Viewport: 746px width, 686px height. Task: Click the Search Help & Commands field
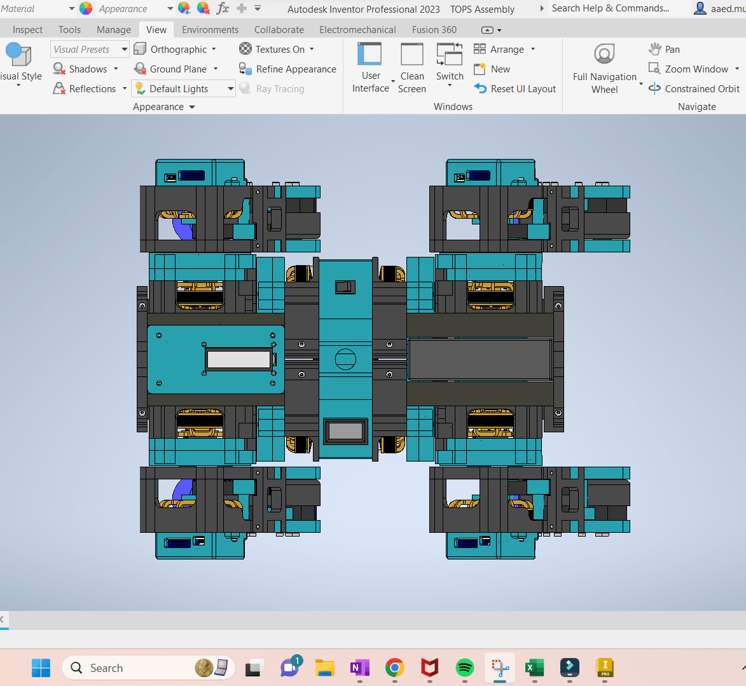619,8
